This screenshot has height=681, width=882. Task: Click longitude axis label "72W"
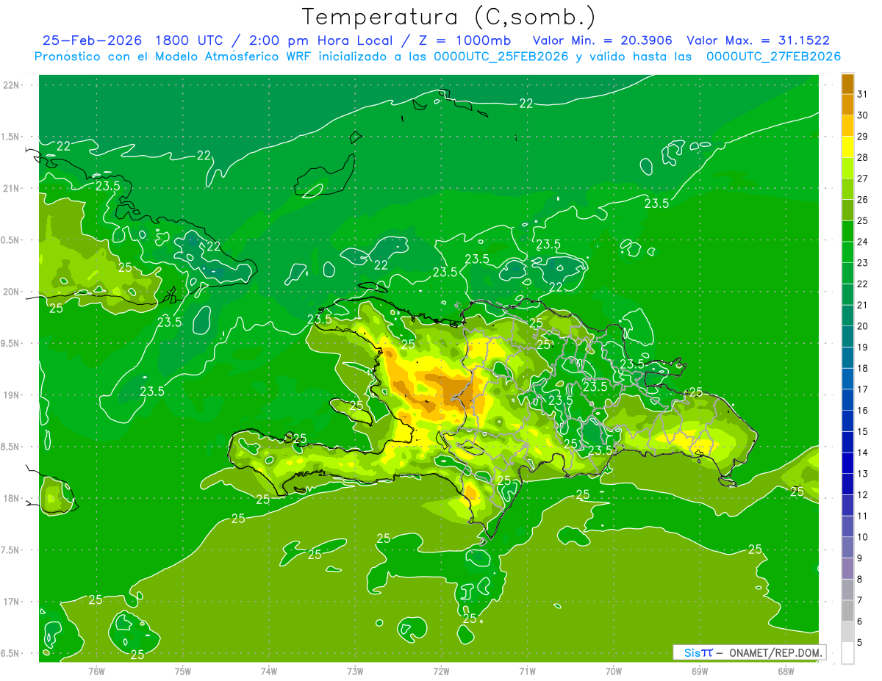click(x=442, y=671)
